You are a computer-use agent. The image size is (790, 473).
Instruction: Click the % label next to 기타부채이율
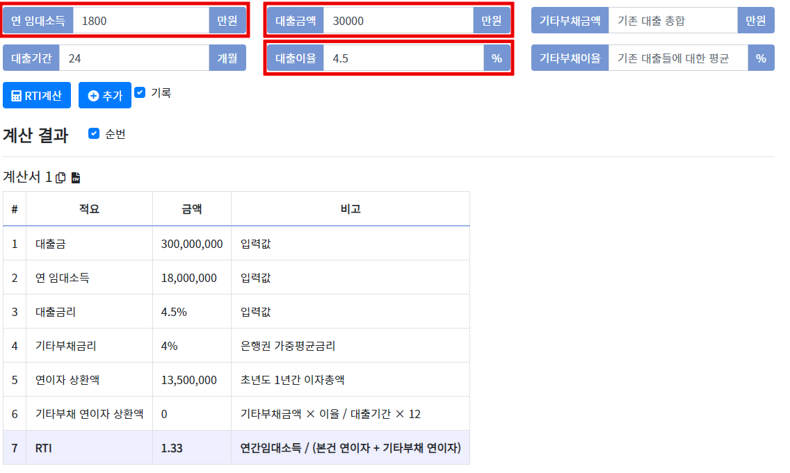tap(761, 58)
